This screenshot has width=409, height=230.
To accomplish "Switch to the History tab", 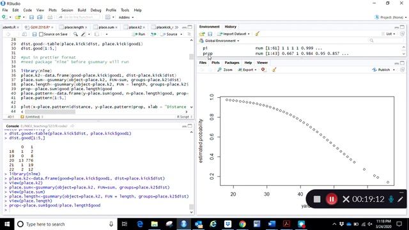I will (230, 27).
